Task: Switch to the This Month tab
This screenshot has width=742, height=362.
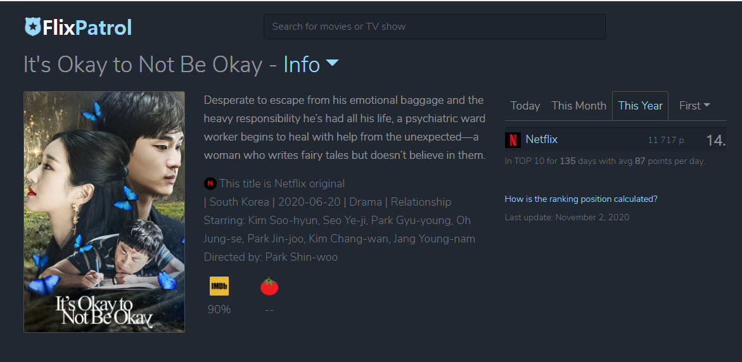Action: [x=579, y=106]
